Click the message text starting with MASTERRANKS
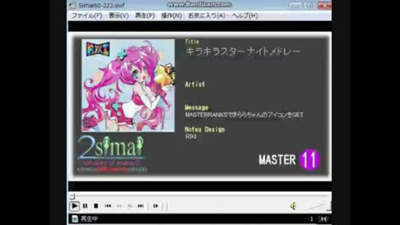The width and height of the screenshot is (400, 225). pyautogui.click(x=244, y=115)
